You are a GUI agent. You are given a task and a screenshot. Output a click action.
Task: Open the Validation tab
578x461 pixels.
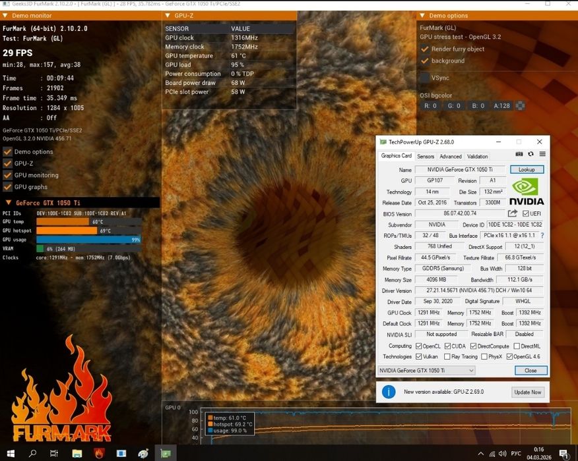(x=477, y=156)
